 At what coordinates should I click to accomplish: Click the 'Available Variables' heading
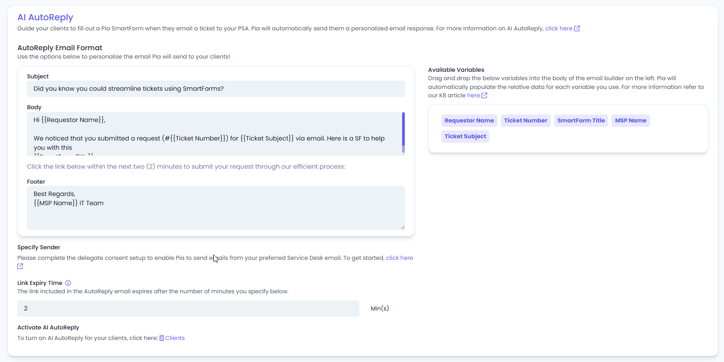point(456,70)
